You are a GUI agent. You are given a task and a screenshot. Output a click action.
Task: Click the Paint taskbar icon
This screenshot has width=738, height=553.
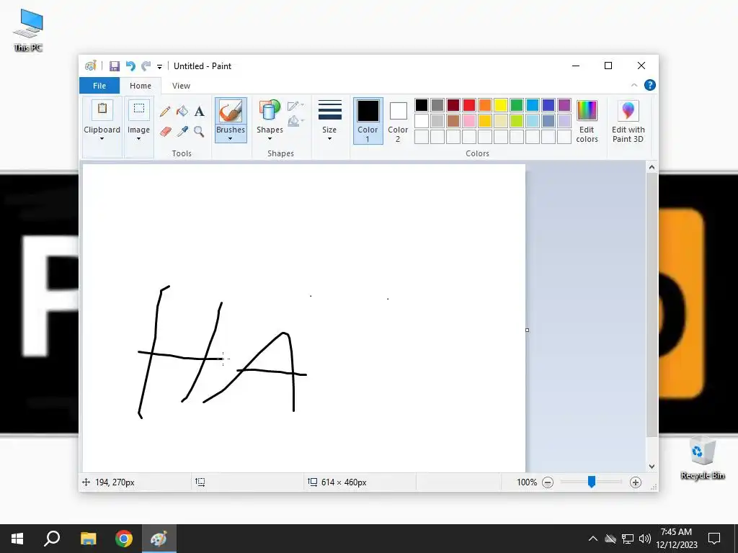coord(159,539)
